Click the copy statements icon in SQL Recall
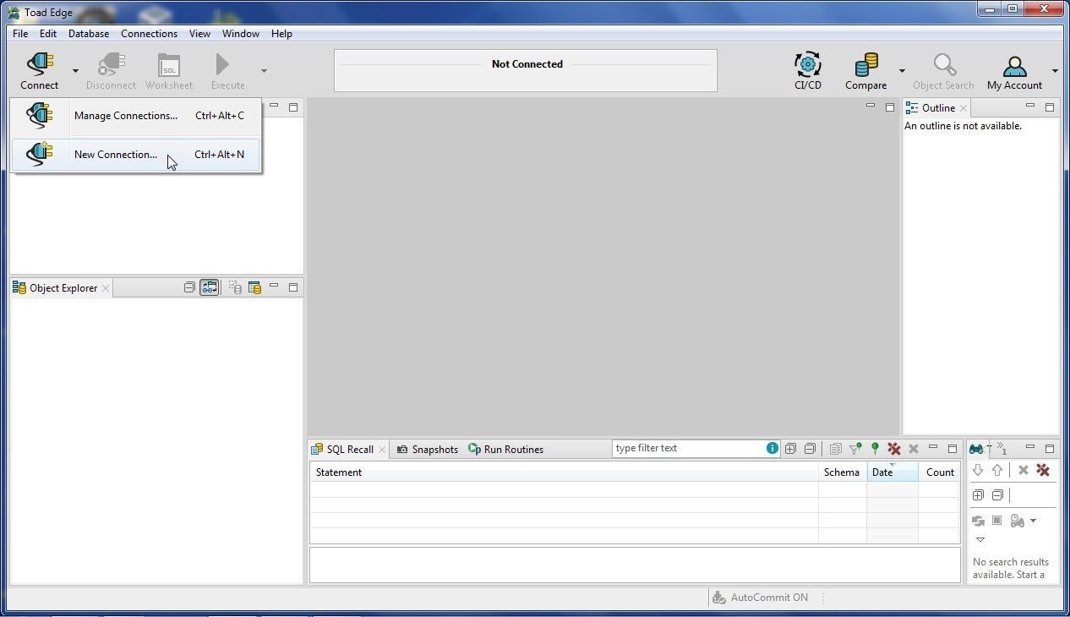Viewport: 1070px width, 617px height. 835,449
